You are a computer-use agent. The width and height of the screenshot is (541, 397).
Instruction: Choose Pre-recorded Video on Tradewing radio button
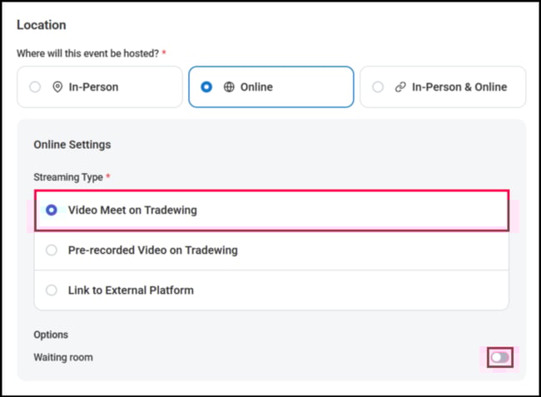coord(52,250)
